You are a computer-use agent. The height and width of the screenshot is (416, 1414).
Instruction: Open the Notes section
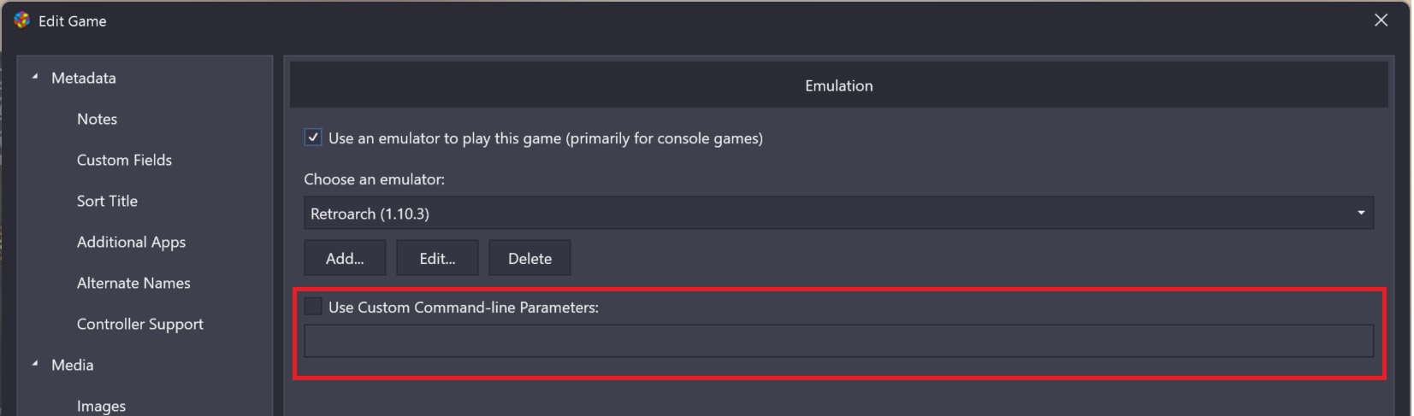point(97,119)
